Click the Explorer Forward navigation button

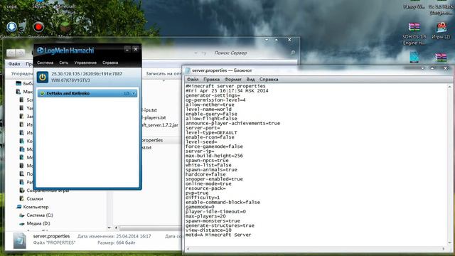tap(21, 53)
